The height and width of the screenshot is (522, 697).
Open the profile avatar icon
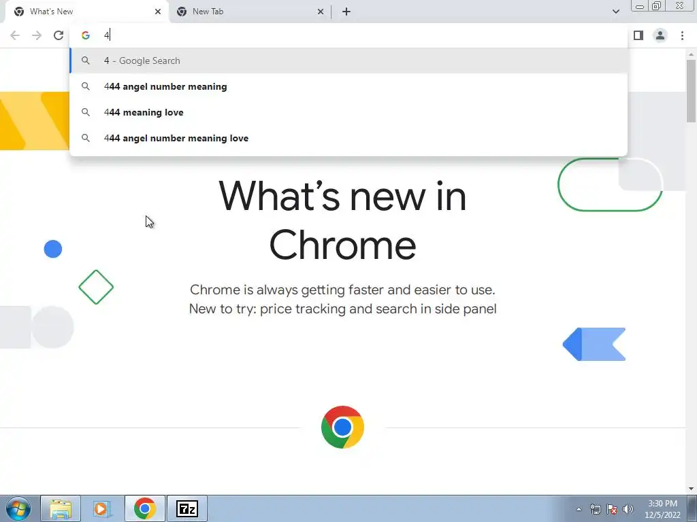[660, 35]
